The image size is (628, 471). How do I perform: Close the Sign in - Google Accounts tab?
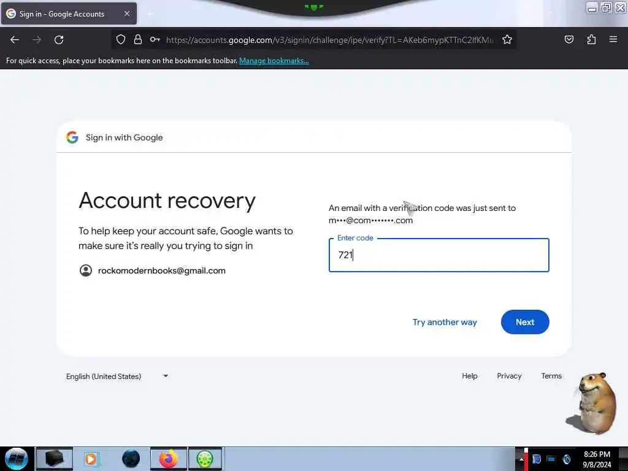point(126,13)
